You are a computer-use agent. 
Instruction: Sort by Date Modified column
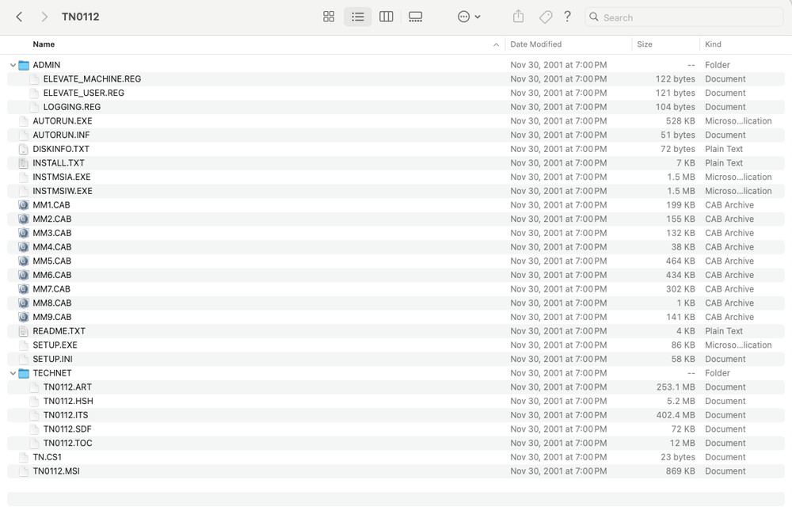click(x=536, y=44)
